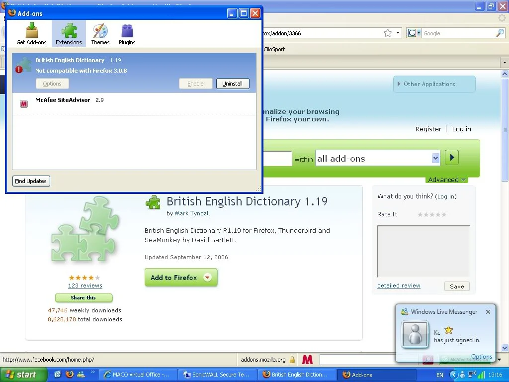Click Save under the review box

click(457, 286)
